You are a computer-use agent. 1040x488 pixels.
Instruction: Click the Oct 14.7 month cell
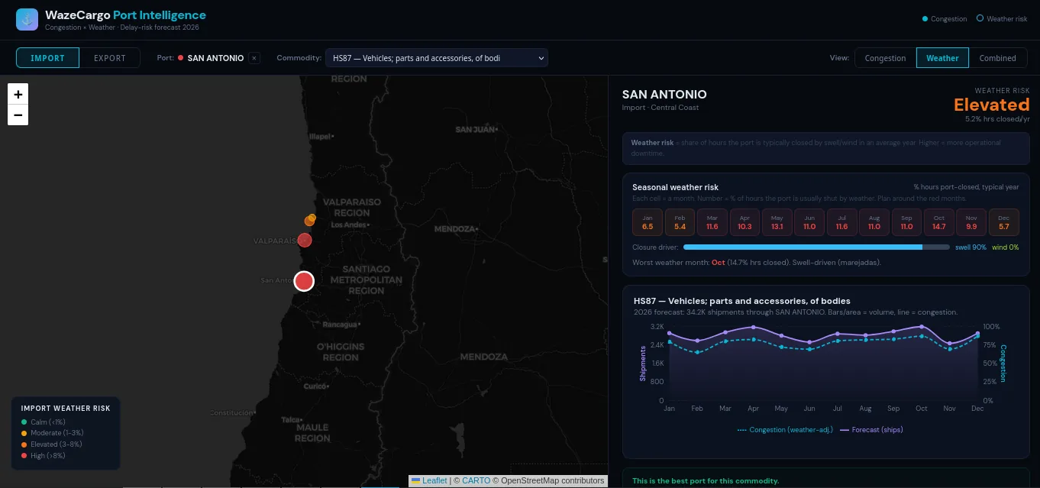(939, 222)
